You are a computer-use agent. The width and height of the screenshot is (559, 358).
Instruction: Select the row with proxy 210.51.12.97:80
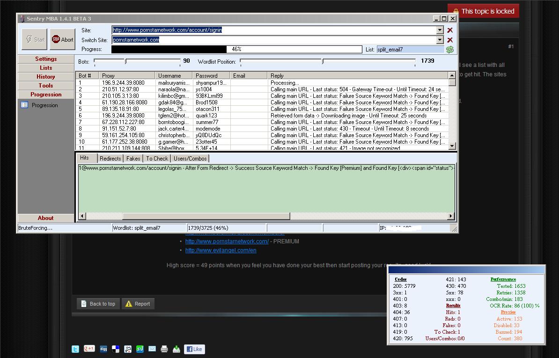coord(262,89)
